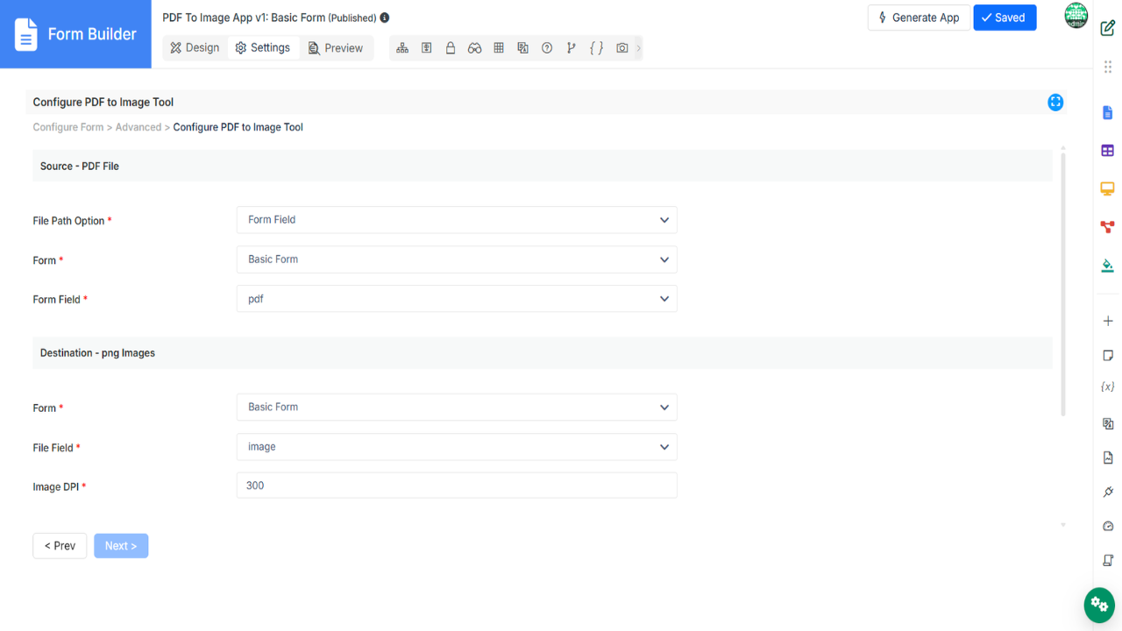Open the Destination Form dropdown
Viewport: 1122px width, 631px height.
(456, 408)
